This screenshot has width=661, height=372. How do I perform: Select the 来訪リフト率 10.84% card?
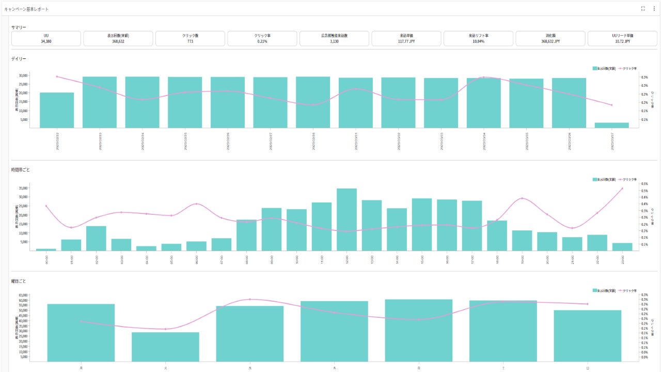pyautogui.click(x=478, y=38)
